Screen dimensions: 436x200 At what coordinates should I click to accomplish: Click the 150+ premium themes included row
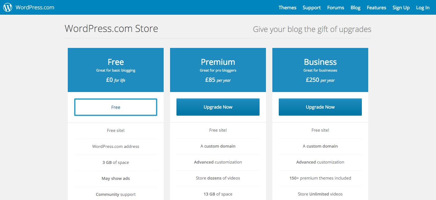[320, 178]
